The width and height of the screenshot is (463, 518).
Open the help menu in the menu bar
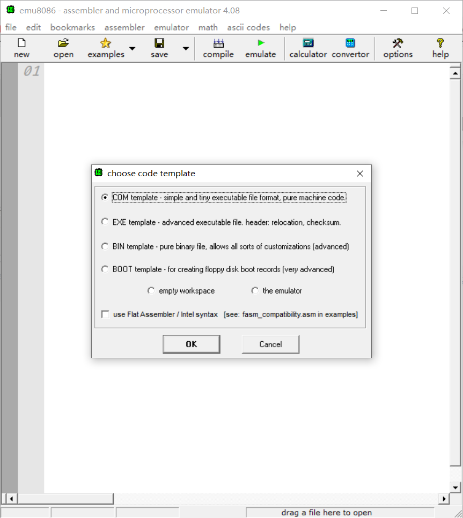[x=288, y=27]
